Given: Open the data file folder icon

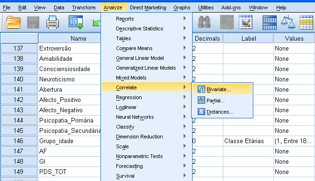Looking at the screenshot, I should tap(14, 22).
